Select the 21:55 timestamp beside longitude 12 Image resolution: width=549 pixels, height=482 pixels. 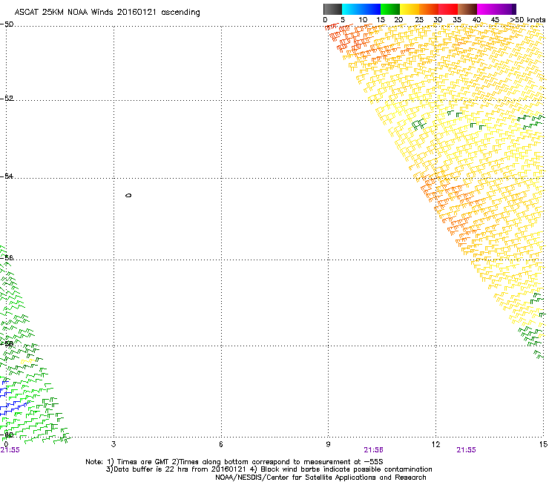click(467, 450)
